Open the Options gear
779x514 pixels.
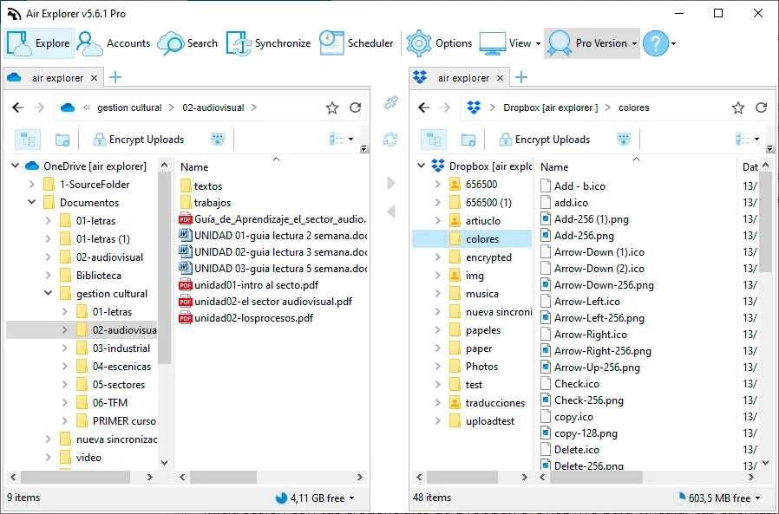439,43
